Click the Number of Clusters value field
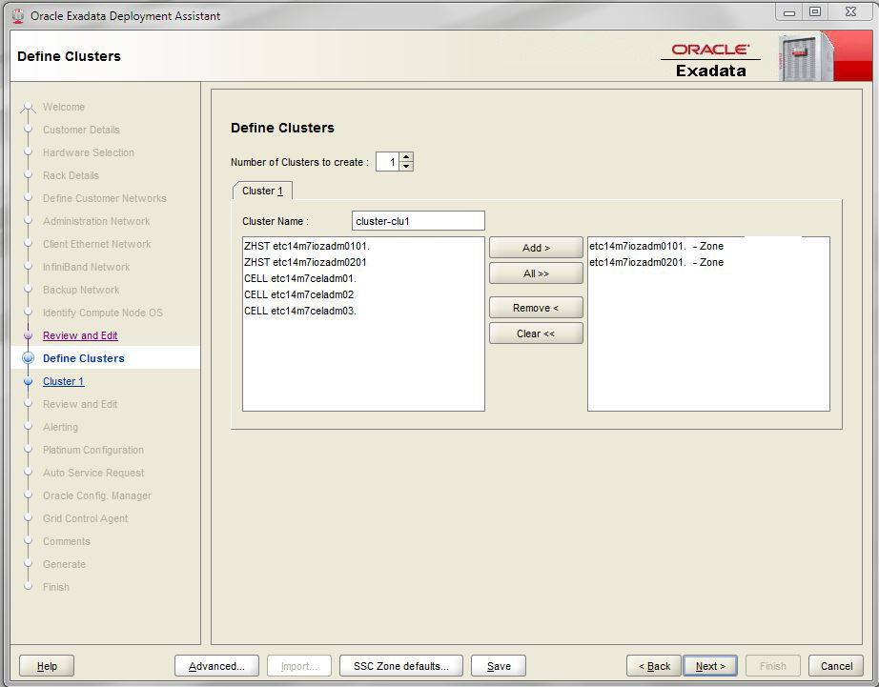This screenshot has width=879, height=687. click(x=387, y=162)
